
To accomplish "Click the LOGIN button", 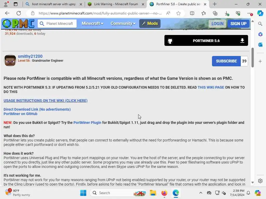I will pyautogui.click(x=217, y=24).
